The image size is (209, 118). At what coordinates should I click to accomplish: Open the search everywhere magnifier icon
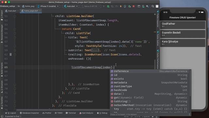coord(153,6)
